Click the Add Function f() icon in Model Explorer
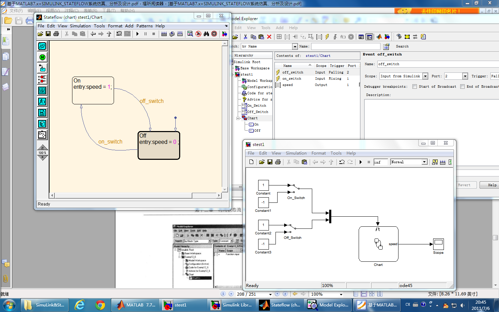This screenshot has width=499, height=312. point(343,37)
